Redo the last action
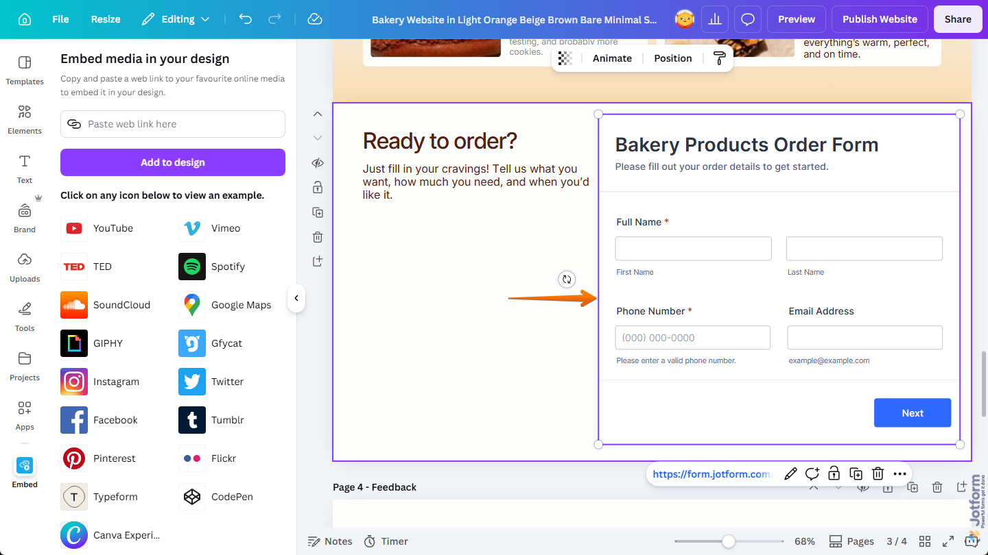 coord(274,19)
